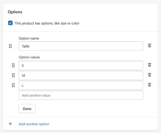
Task: Click the Done button
Action: click(x=27, y=109)
